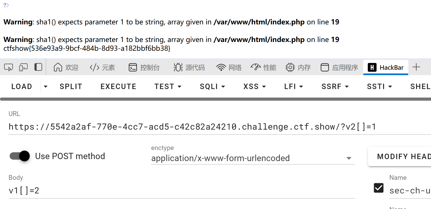The image size is (431, 209).
Task: Click the SPLIT button
Action: point(71,86)
